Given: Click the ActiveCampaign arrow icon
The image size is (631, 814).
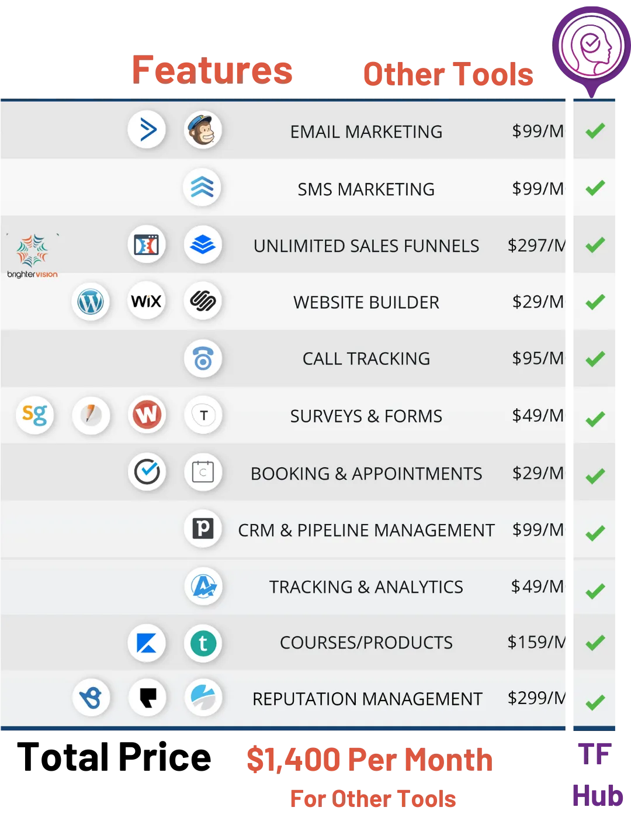Looking at the screenshot, I should tap(147, 129).
